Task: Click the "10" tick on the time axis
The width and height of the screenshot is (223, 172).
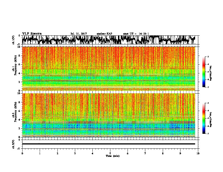Action: pos(198,153)
